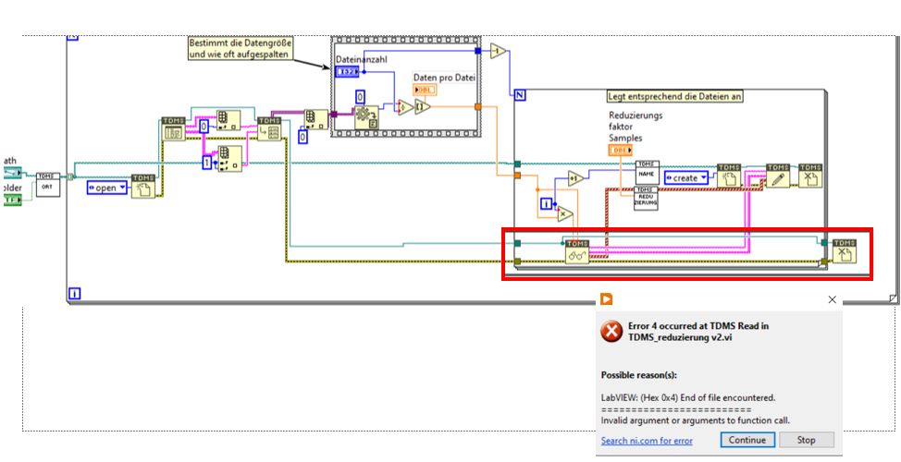Click the For Loop teal tunnel left of TDMS Close
901x462 pixels.
[x=824, y=243]
